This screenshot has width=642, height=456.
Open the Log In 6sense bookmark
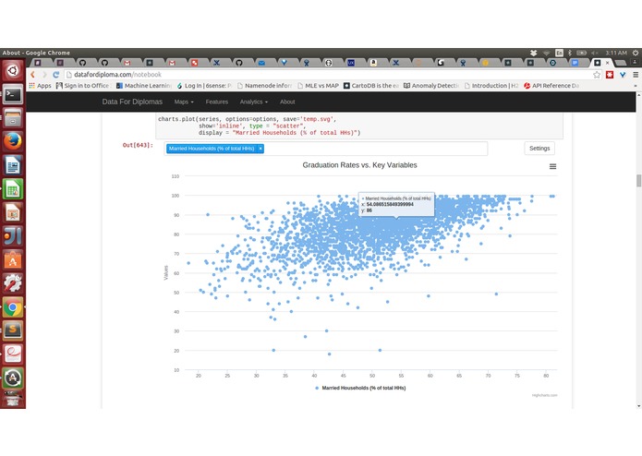click(204, 86)
